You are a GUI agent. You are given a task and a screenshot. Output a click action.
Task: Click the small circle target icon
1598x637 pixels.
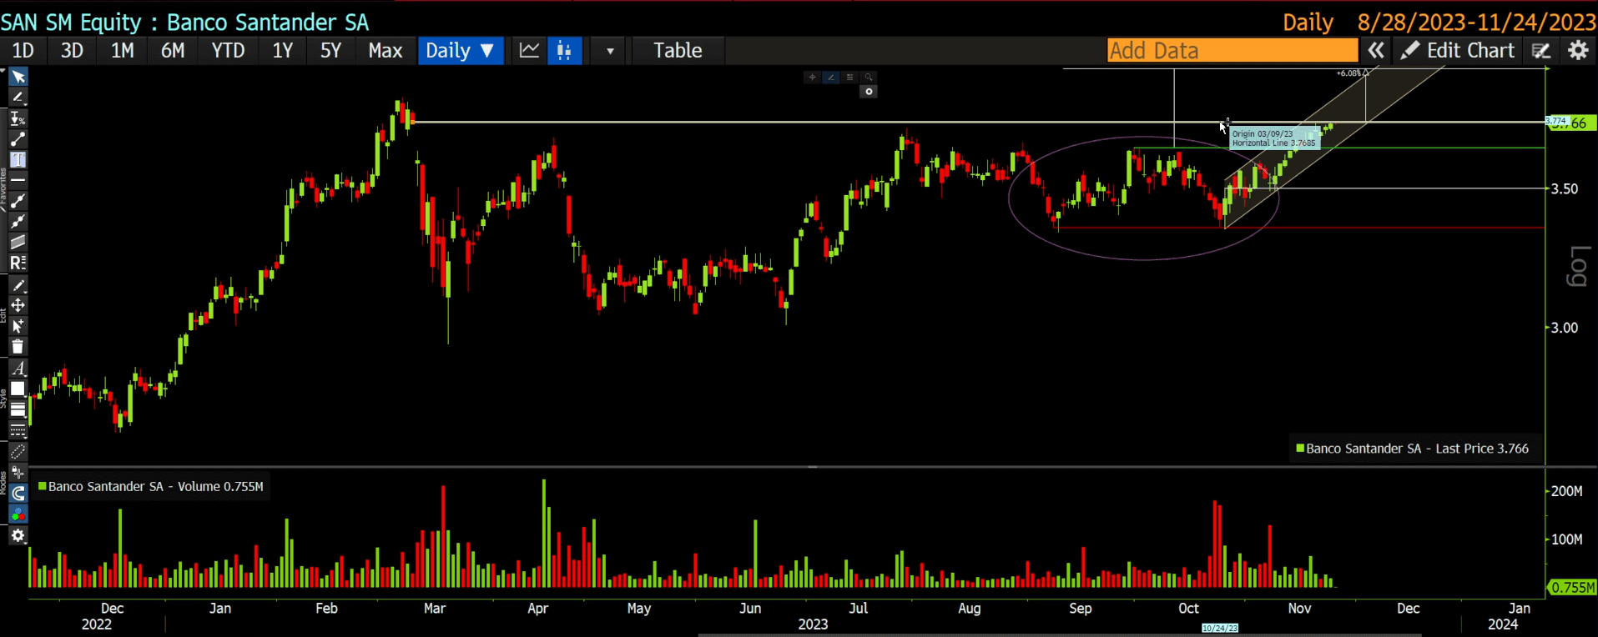tap(869, 92)
